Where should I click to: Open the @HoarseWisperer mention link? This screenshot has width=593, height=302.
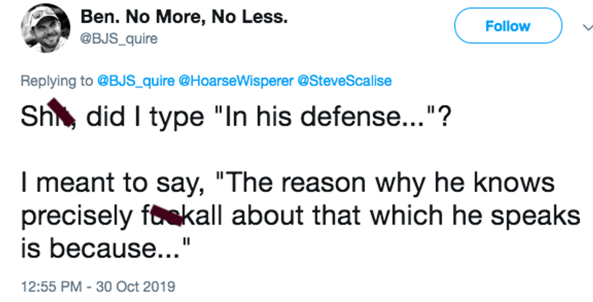(235, 80)
